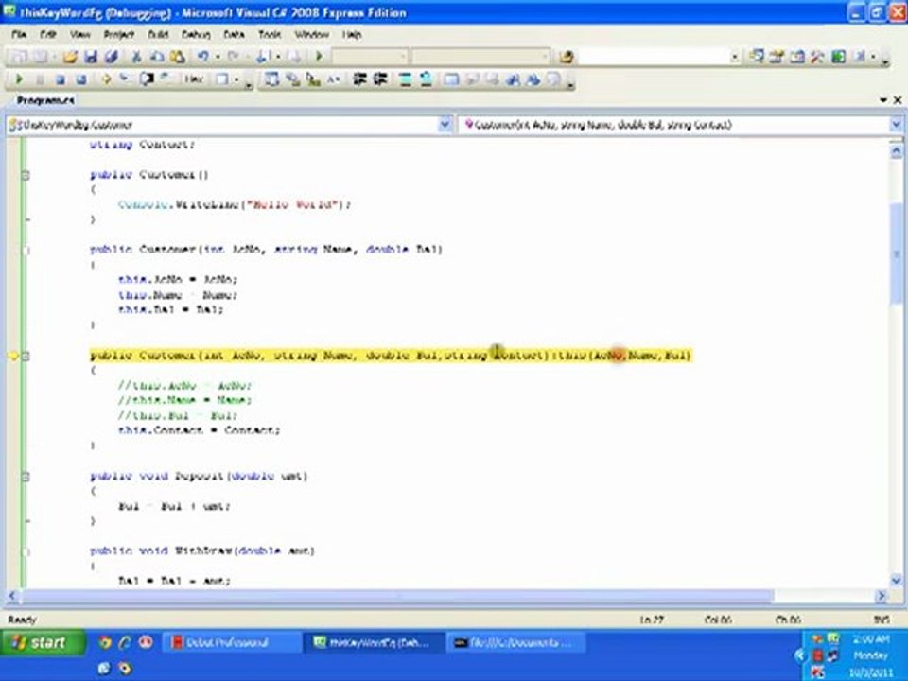This screenshot has width=908, height=681.
Task: Click the editor scroll-down arrow
Action: click(x=896, y=580)
